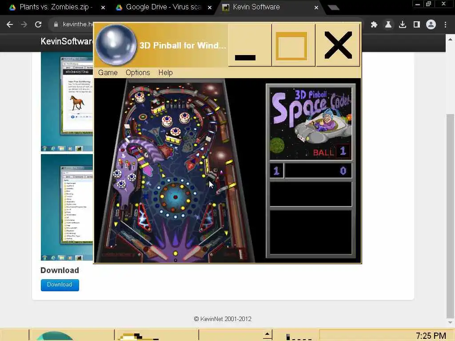Screen dimensions: 455x341
Task: Click the KevinSoftware site header link
Action: 67,41
